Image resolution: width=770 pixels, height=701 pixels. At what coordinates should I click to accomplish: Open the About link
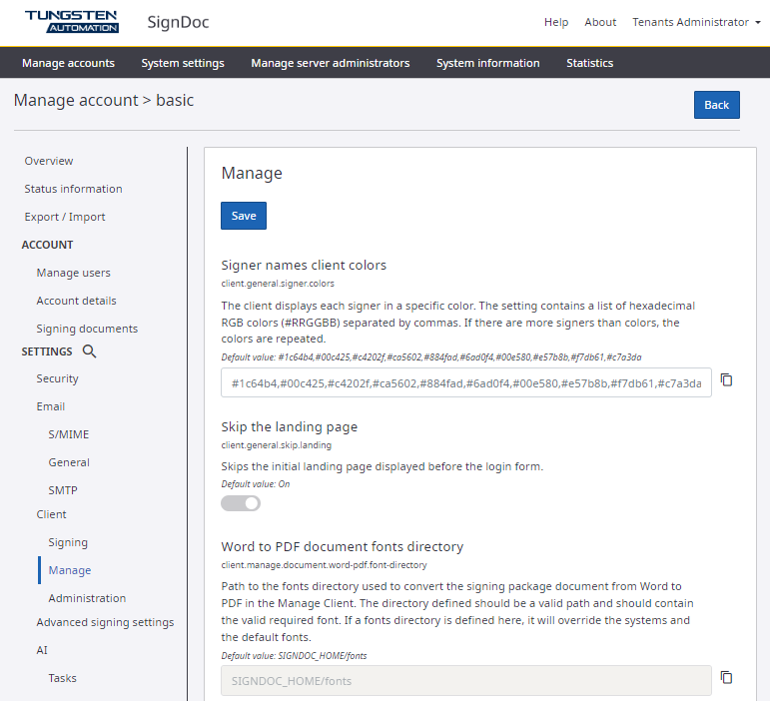pyautogui.click(x=600, y=22)
